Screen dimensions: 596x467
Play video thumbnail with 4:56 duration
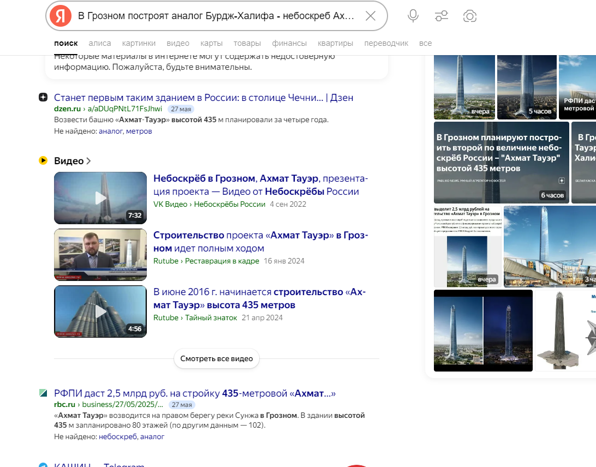pyautogui.click(x=100, y=311)
